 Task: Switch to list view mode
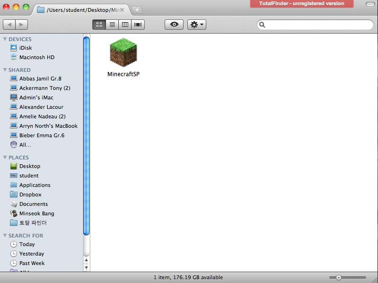click(112, 25)
